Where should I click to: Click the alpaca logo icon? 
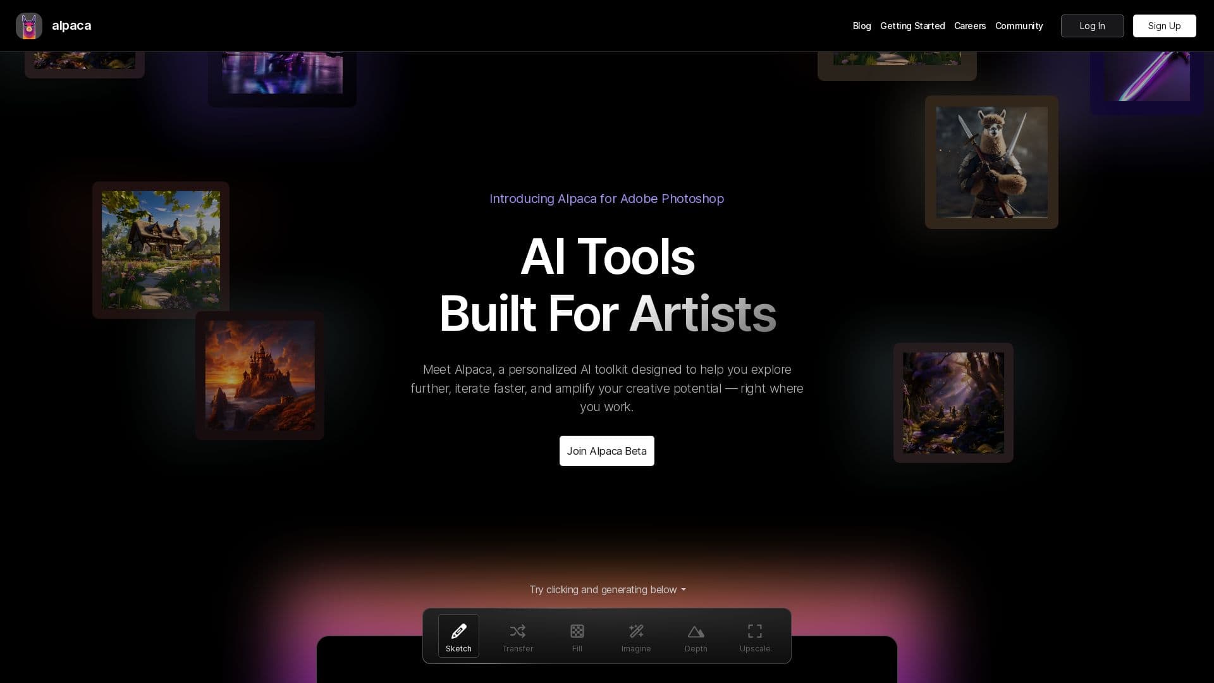click(29, 26)
